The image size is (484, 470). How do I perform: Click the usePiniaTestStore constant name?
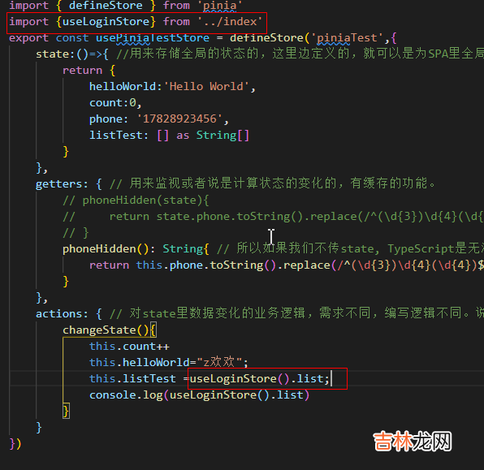[x=153, y=38]
